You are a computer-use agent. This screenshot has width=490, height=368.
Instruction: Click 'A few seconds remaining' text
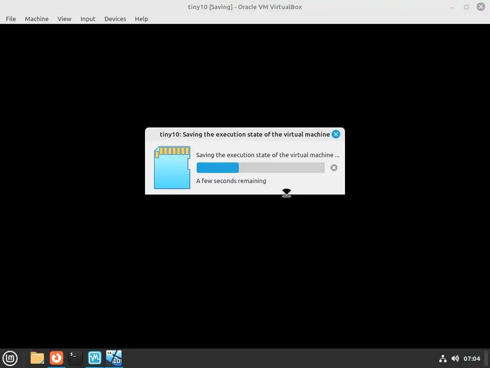[x=231, y=181]
